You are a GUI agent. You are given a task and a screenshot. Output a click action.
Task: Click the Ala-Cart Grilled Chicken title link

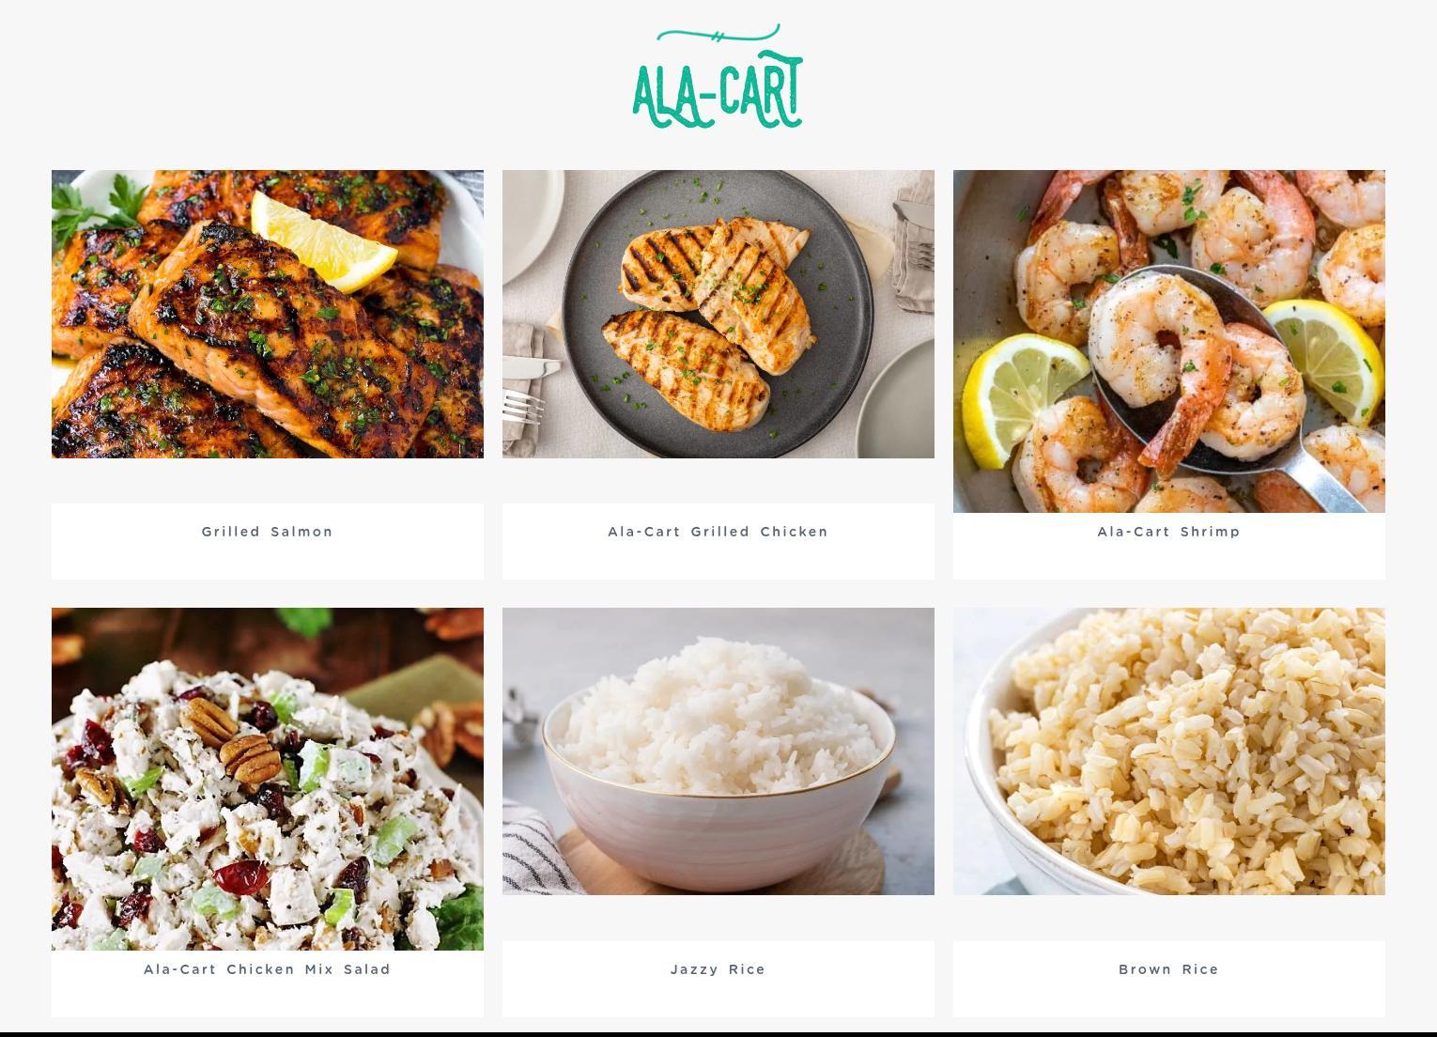(718, 532)
